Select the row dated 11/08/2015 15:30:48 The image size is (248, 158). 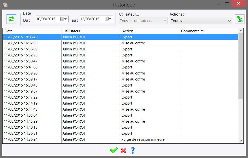[120, 85]
